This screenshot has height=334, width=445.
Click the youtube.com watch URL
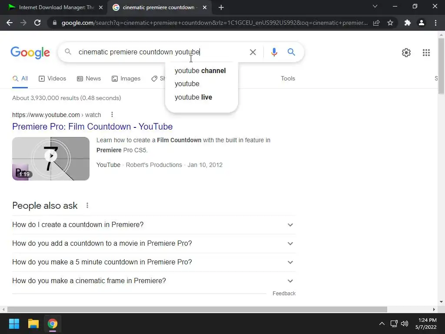56,115
